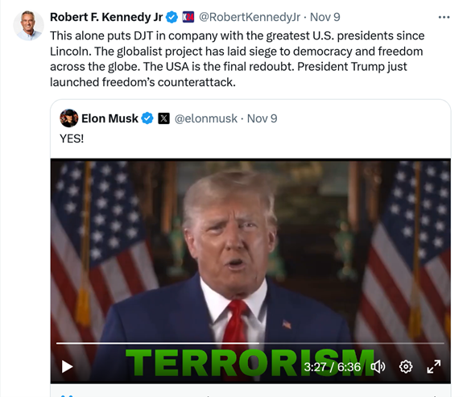463x397 pixels.
Task: Click the K24 affiliation badge
Action: click(188, 17)
